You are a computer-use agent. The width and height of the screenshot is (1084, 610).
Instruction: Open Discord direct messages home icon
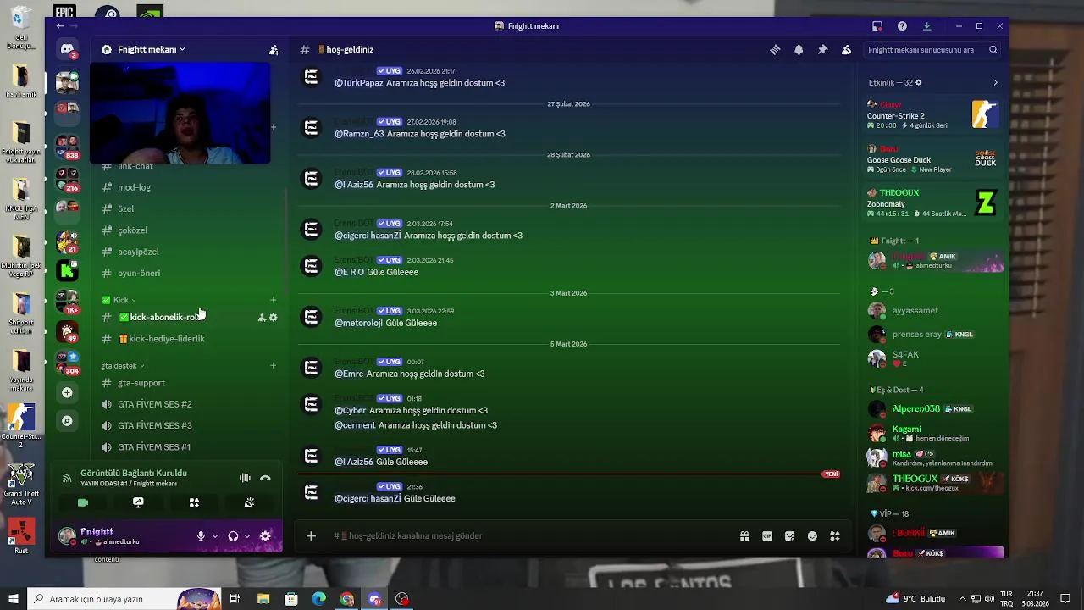(x=67, y=49)
